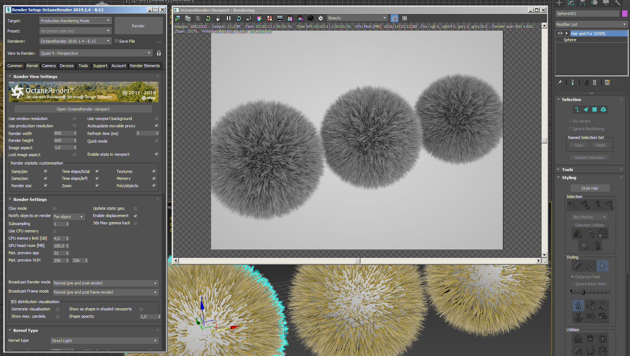Pause the Octane render

(x=229, y=18)
